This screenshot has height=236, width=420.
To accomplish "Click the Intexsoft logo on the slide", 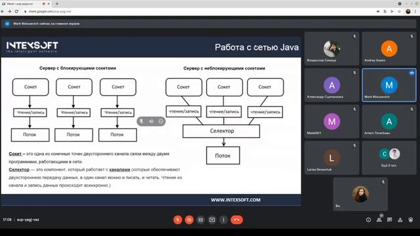I will pyautogui.click(x=32, y=47).
